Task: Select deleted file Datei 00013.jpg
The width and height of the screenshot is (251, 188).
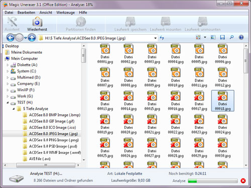Action: point(105,101)
